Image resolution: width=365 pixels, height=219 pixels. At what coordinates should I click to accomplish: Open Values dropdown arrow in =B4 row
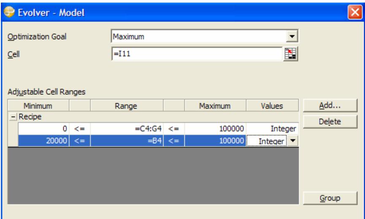point(292,141)
